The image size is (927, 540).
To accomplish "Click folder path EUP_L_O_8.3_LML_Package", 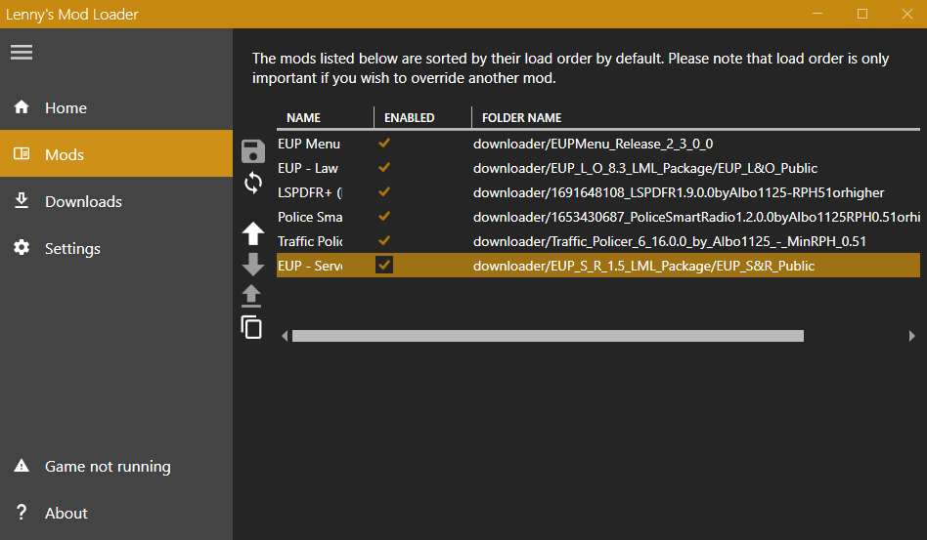I will 645,168.
